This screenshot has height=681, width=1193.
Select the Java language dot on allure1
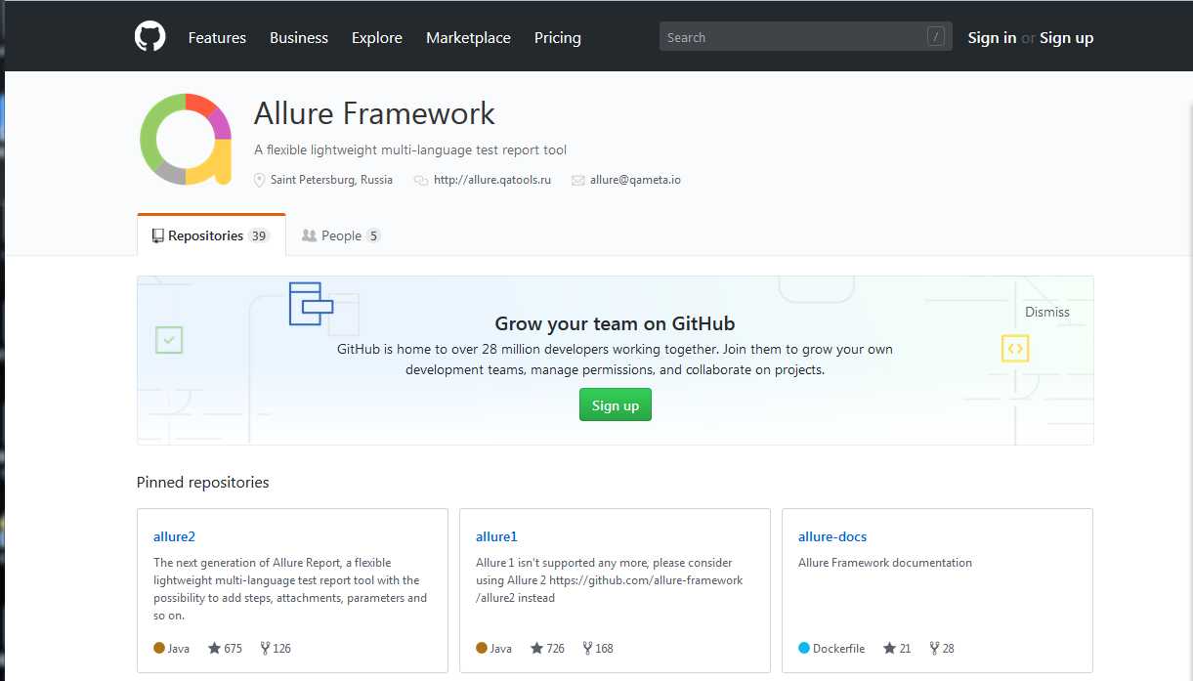pyautogui.click(x=482, y=648)
